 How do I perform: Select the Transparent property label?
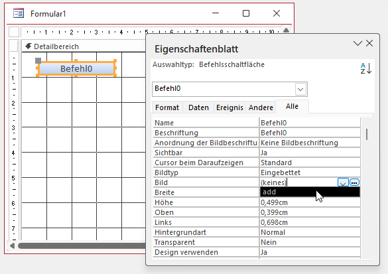[x=206, y=242]
